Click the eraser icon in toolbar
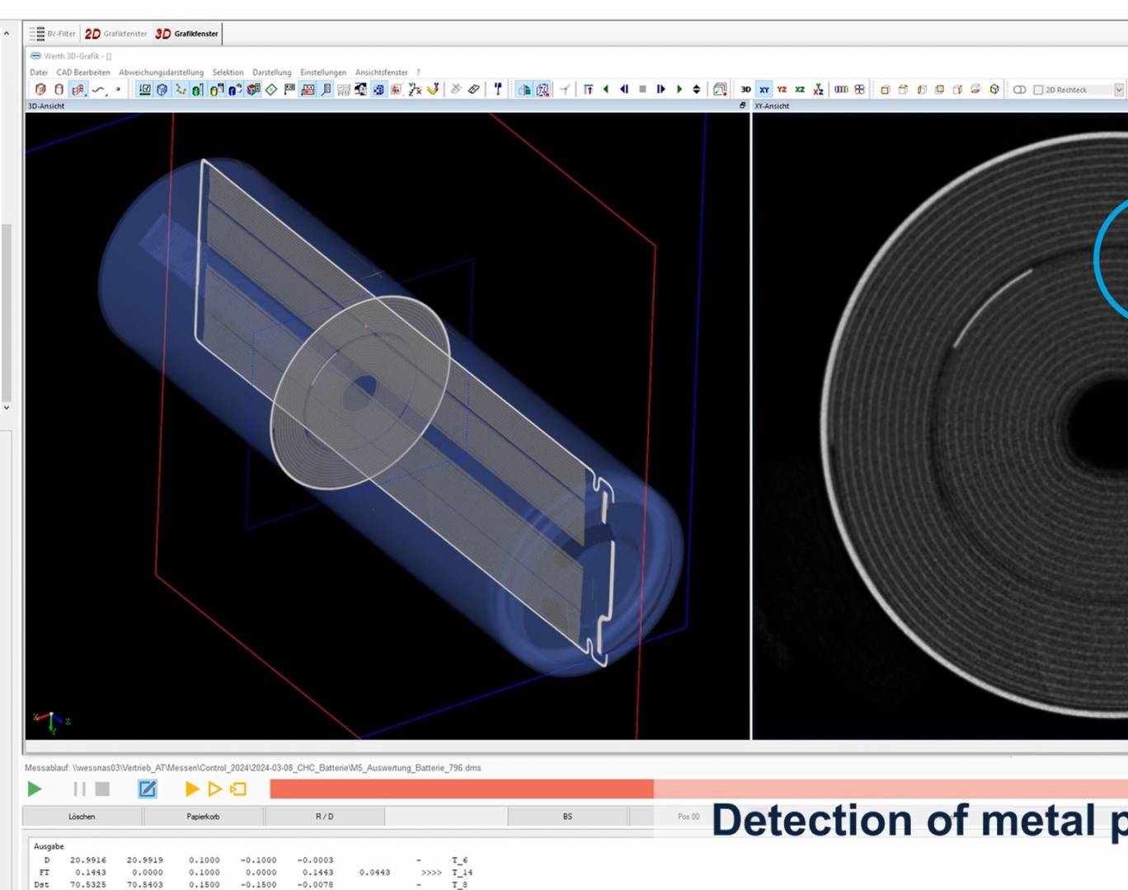Screen dimensions: 1128x890 tap(473, 89)
